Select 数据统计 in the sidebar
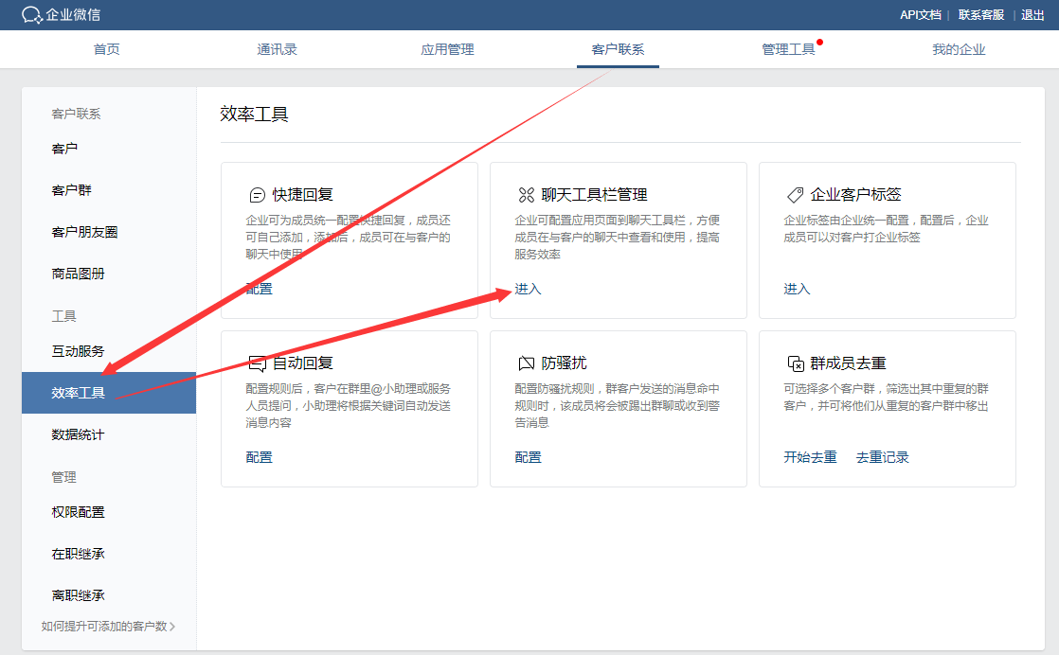Image resolution: width=1059 pixels, height=655 pixels. click(x=78, y=434)
